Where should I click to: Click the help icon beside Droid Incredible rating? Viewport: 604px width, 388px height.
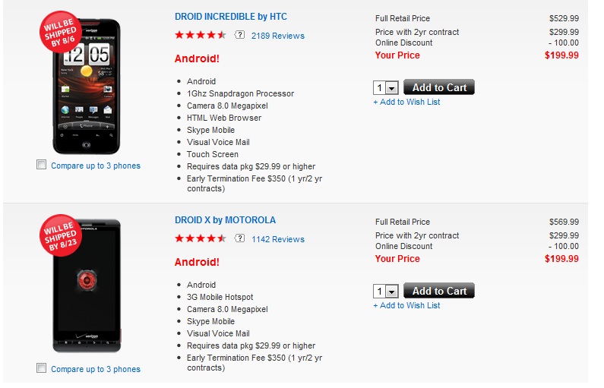[x=239, y=35]
